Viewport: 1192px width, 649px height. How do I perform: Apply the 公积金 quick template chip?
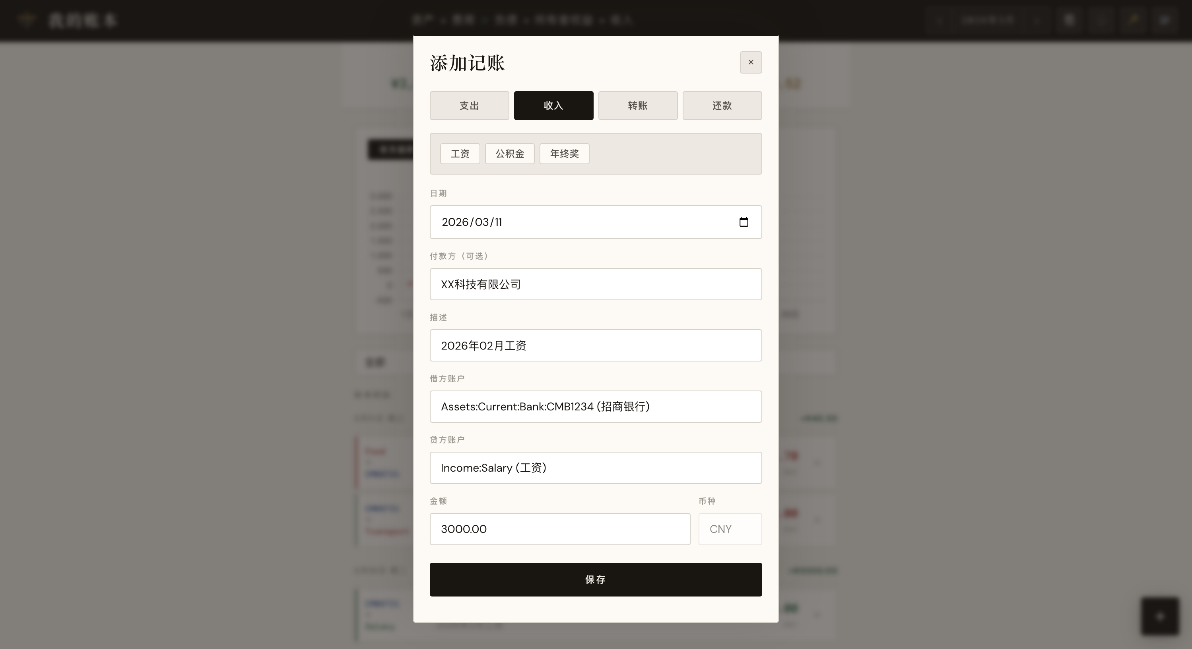[x=509, y=154]
